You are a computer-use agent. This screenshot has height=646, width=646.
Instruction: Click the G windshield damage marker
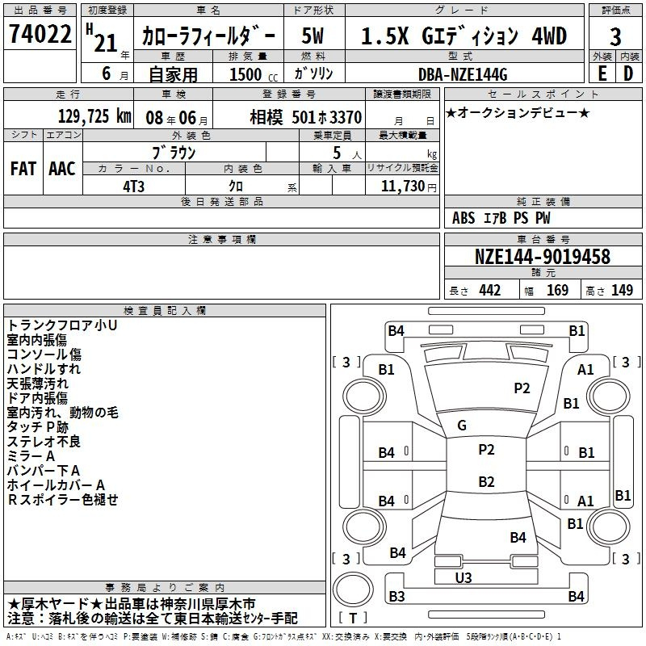[x=462, y=426]
